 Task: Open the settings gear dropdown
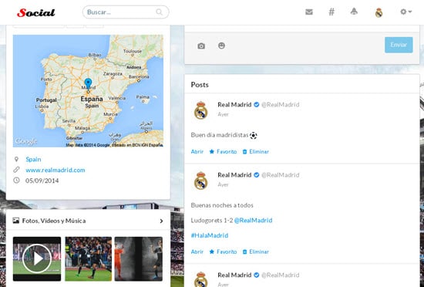coord(405,12)
